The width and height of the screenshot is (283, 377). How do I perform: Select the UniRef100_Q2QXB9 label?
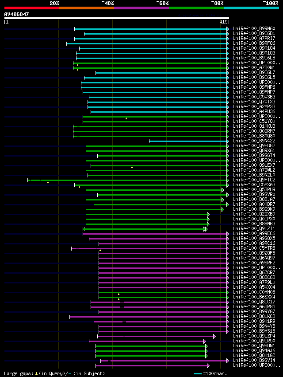click(x=254, y=214)
